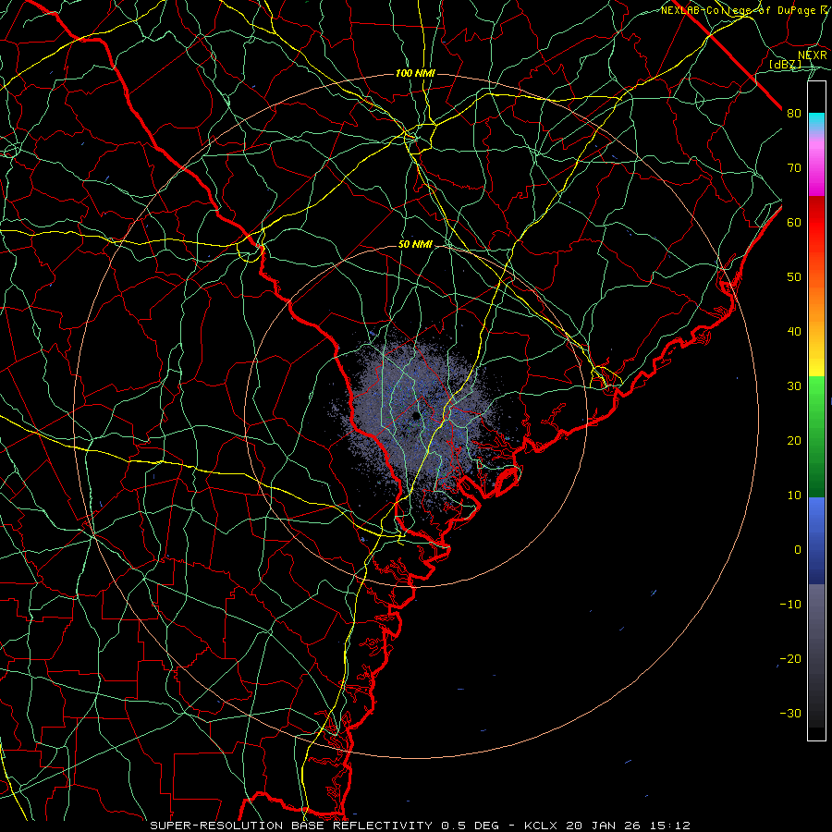
Task: Click the 100 NMI range ring label
Action: pos(415,73)
